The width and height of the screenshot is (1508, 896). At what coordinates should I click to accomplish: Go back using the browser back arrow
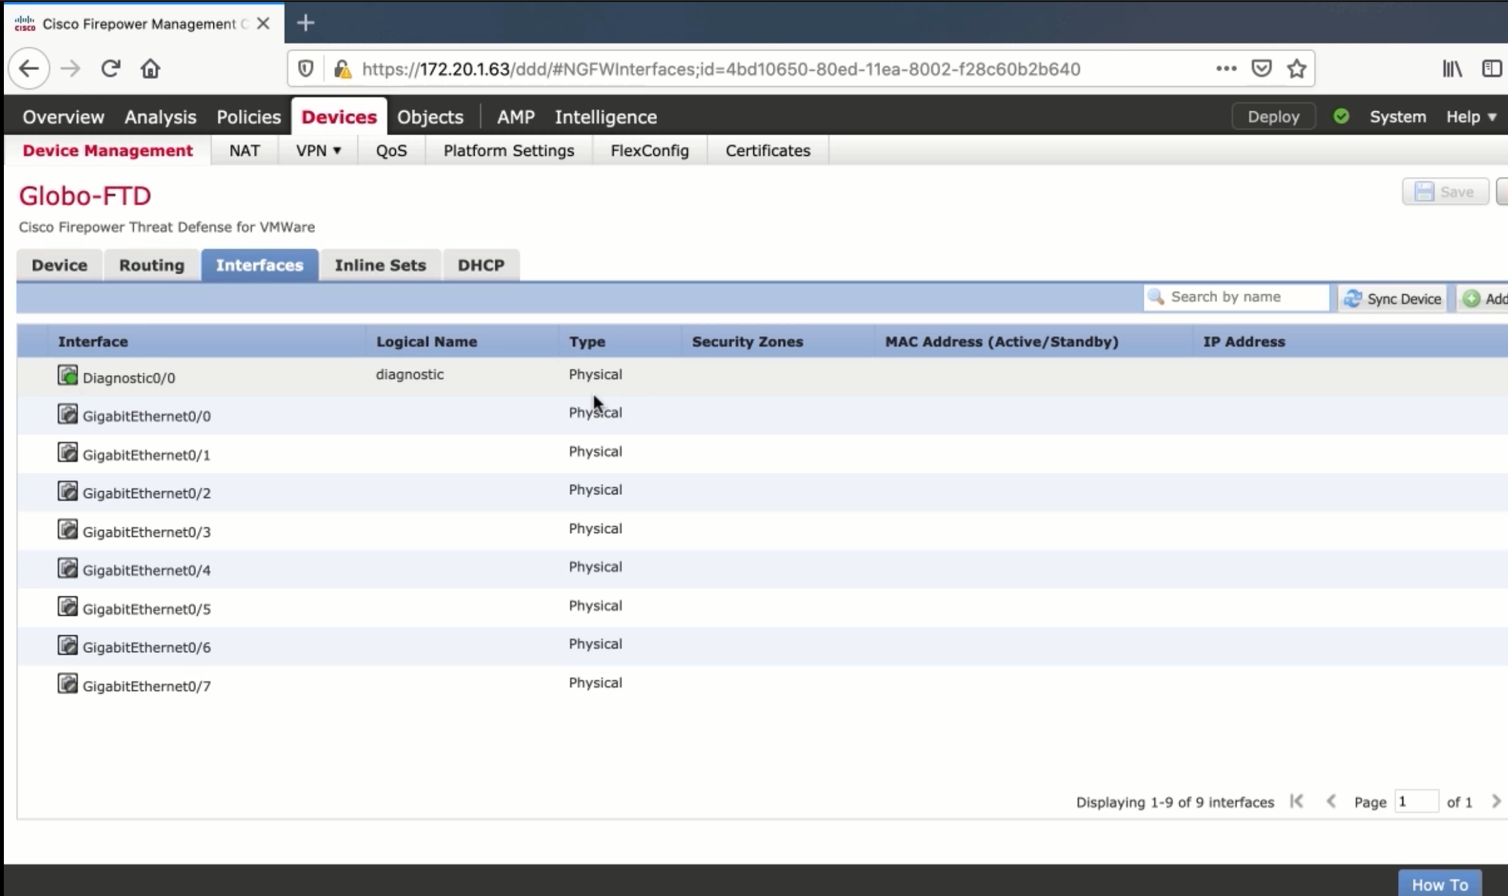pyautogui.click(x=29, y=69)
